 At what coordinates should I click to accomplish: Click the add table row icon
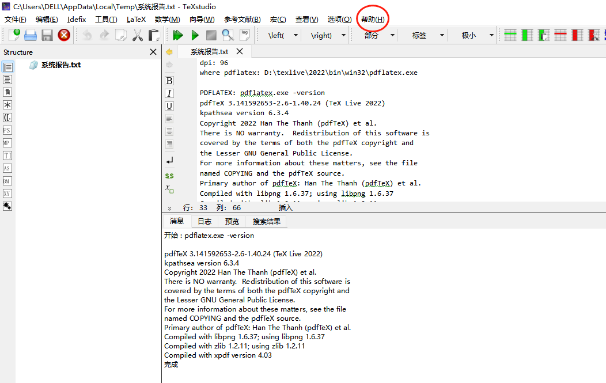pyautogui.click(x=510, y=35)
